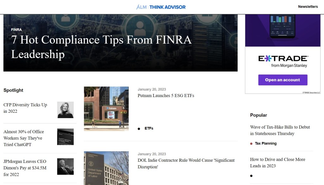Click the ALM Think Advisor logo

[x=161, y=7]
